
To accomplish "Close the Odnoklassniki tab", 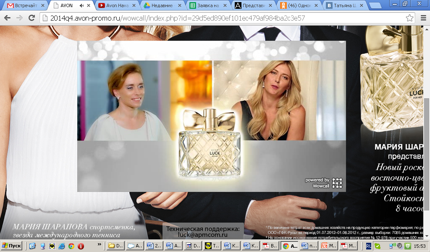I will 316,5.
